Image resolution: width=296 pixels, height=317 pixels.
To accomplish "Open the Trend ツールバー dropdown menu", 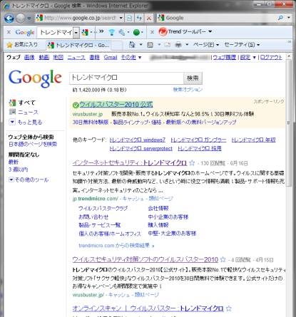I will point(190,31).
